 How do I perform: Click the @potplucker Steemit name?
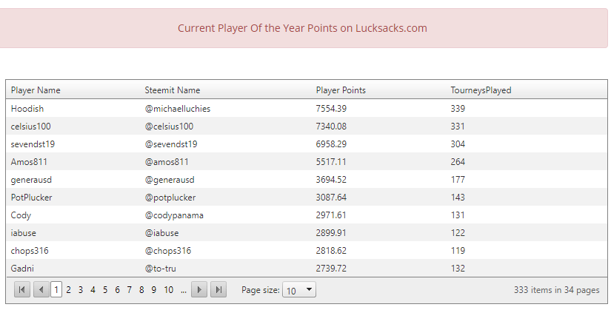click(x=170, y=198)
